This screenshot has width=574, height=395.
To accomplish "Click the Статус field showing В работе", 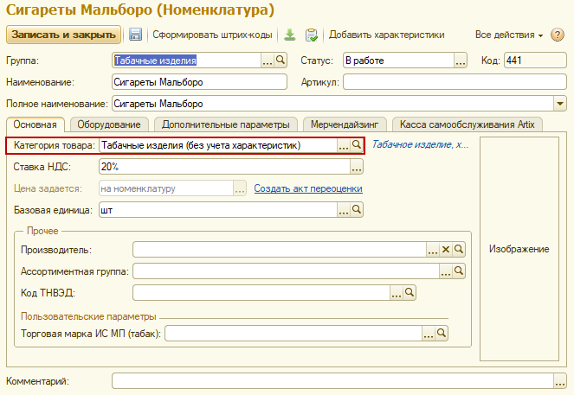I will 398,60.
